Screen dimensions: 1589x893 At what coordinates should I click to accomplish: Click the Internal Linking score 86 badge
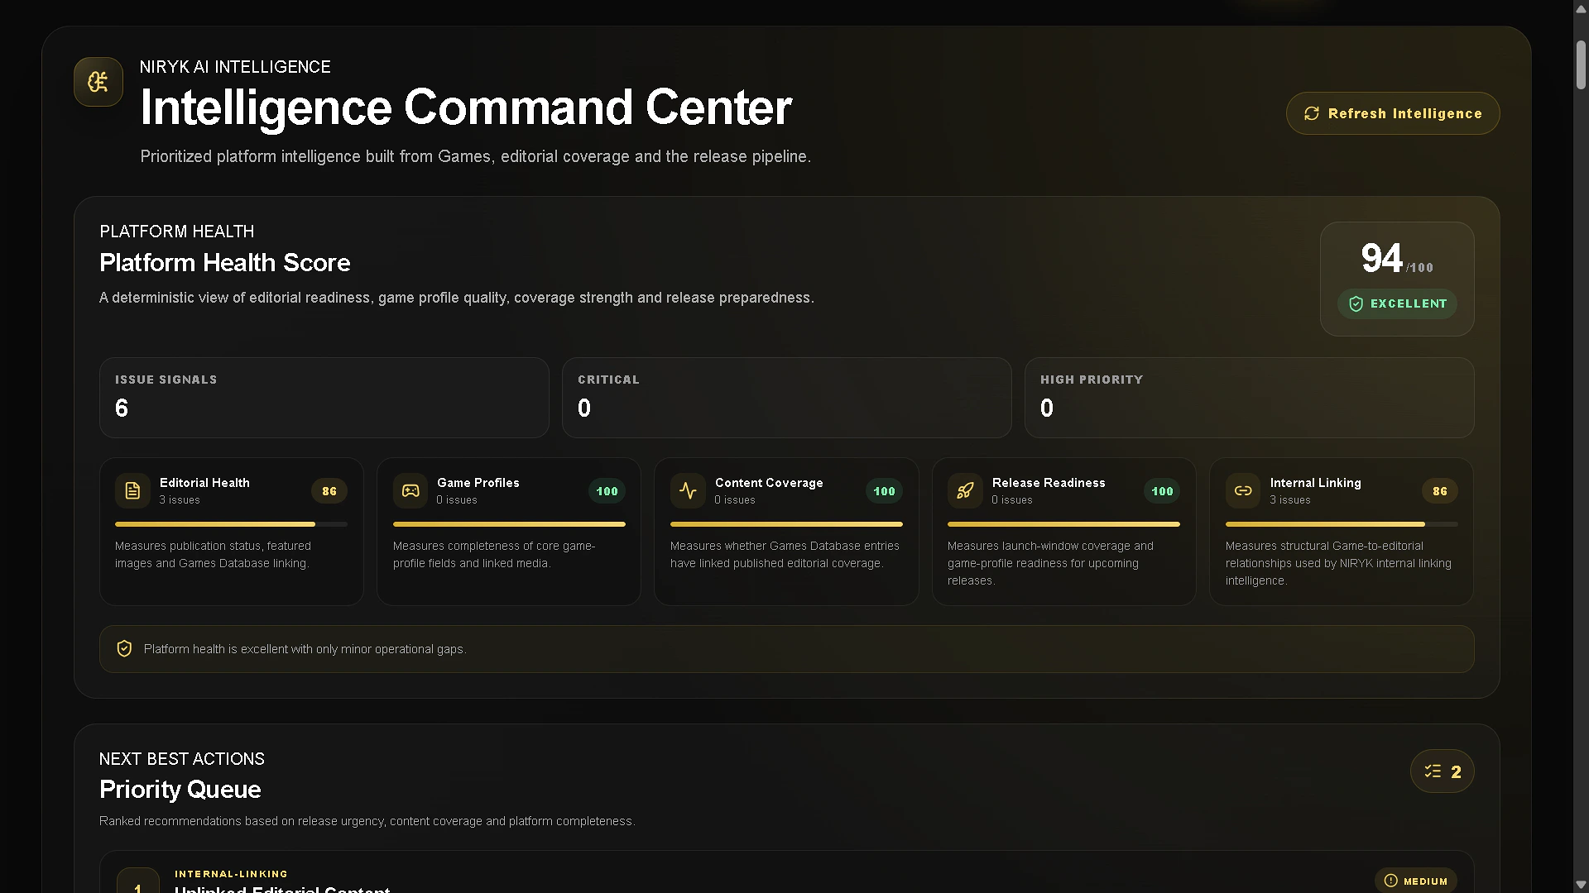(1440, 491)
